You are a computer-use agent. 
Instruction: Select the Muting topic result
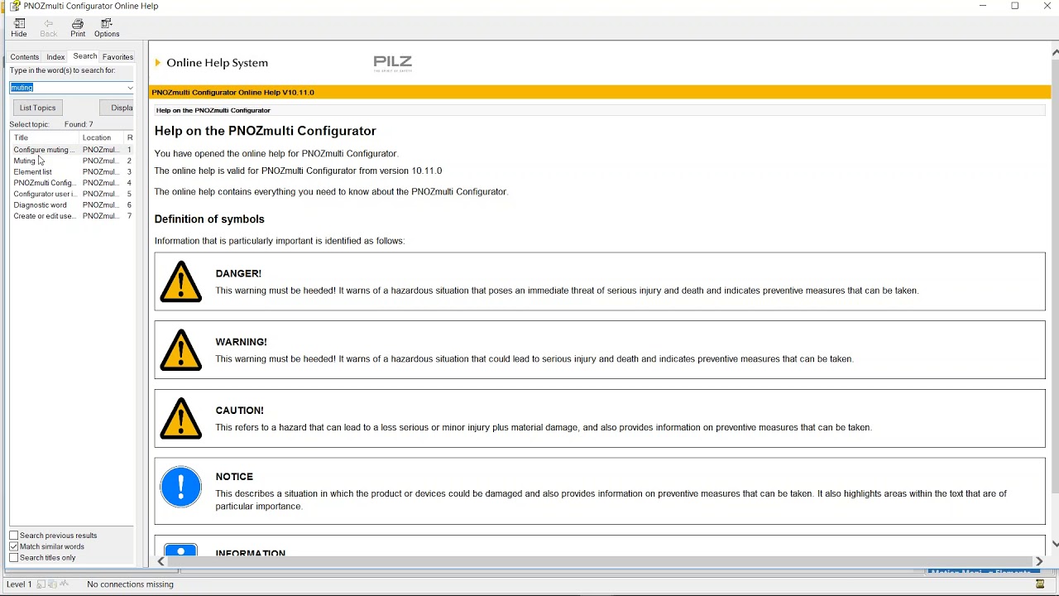[x=72, y=161]
